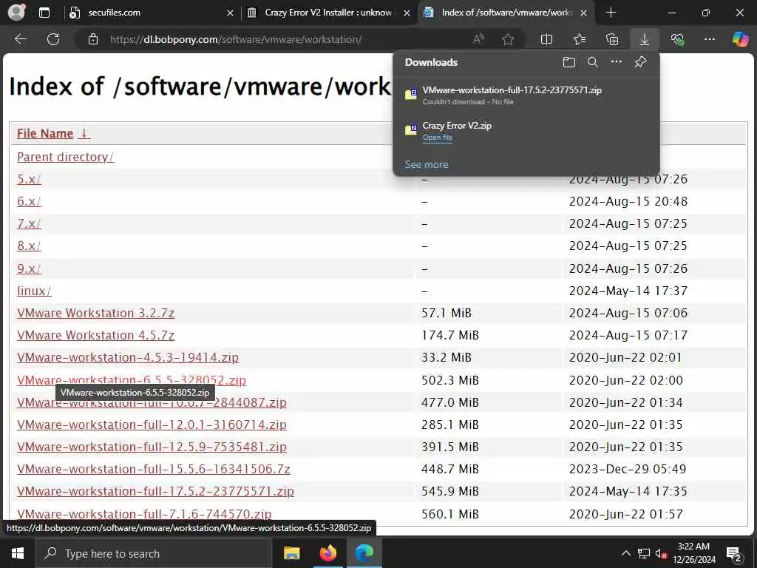This screenshot has width=757, height=568.
Task: Download VMware Workstation 4.5.7z
Action: (95, 335)
